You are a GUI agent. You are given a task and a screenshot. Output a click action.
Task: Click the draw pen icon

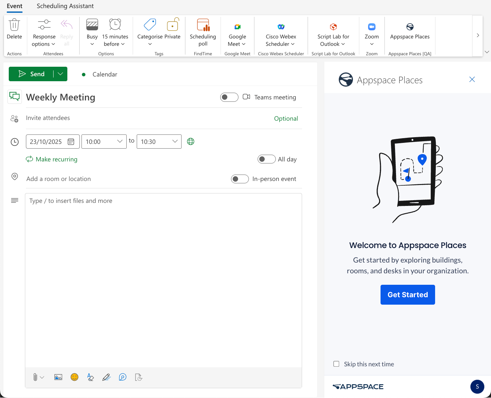pyautogui.click(x=106, y=377)
